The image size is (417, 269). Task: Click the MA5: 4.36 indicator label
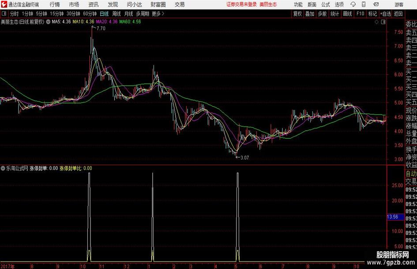point(61,22)
